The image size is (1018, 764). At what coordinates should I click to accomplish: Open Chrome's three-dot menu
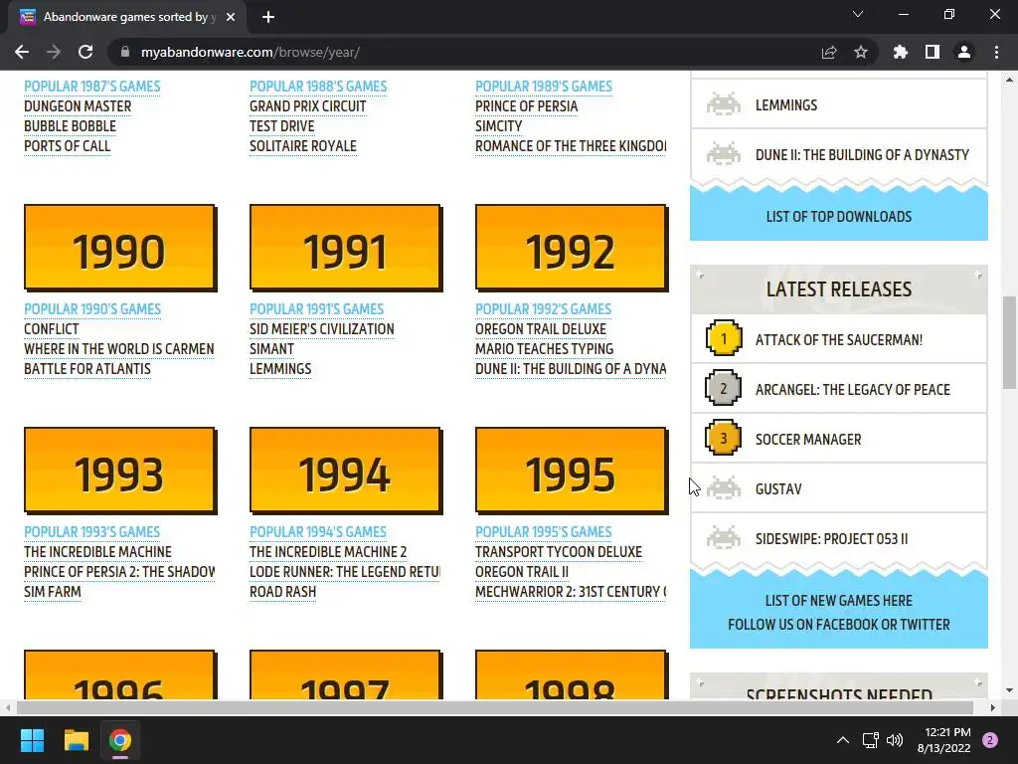click(996, 52)
